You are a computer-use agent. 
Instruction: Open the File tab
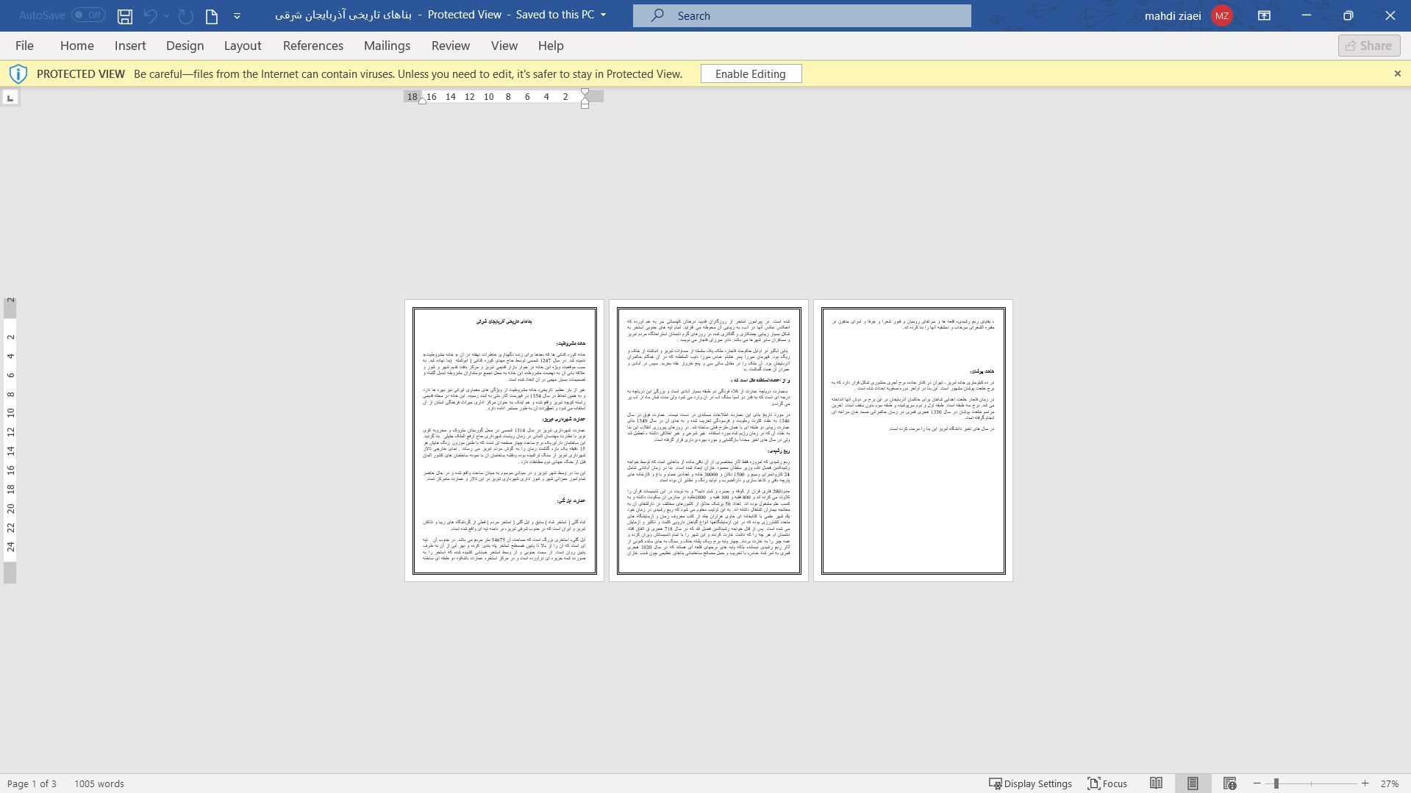click(x=24, y=46)
